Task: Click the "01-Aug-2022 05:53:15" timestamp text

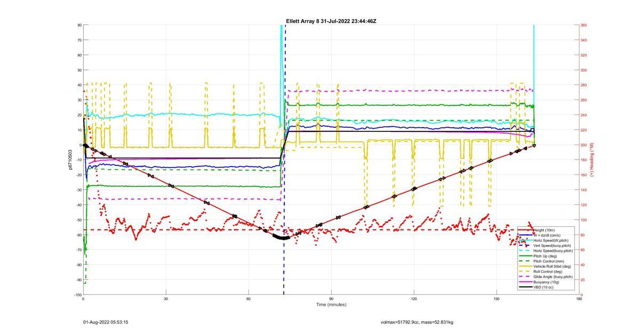Action: tap(106, 322)
